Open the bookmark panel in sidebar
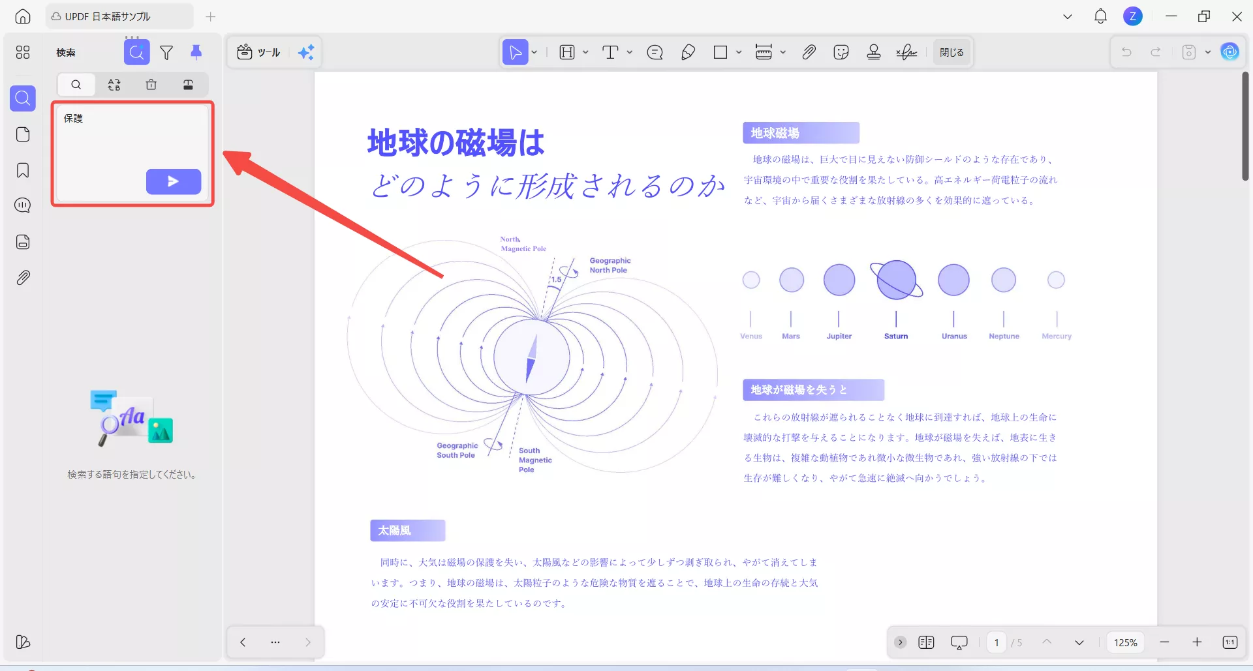This screenshot has height=671, width=1253. [23, 170]
